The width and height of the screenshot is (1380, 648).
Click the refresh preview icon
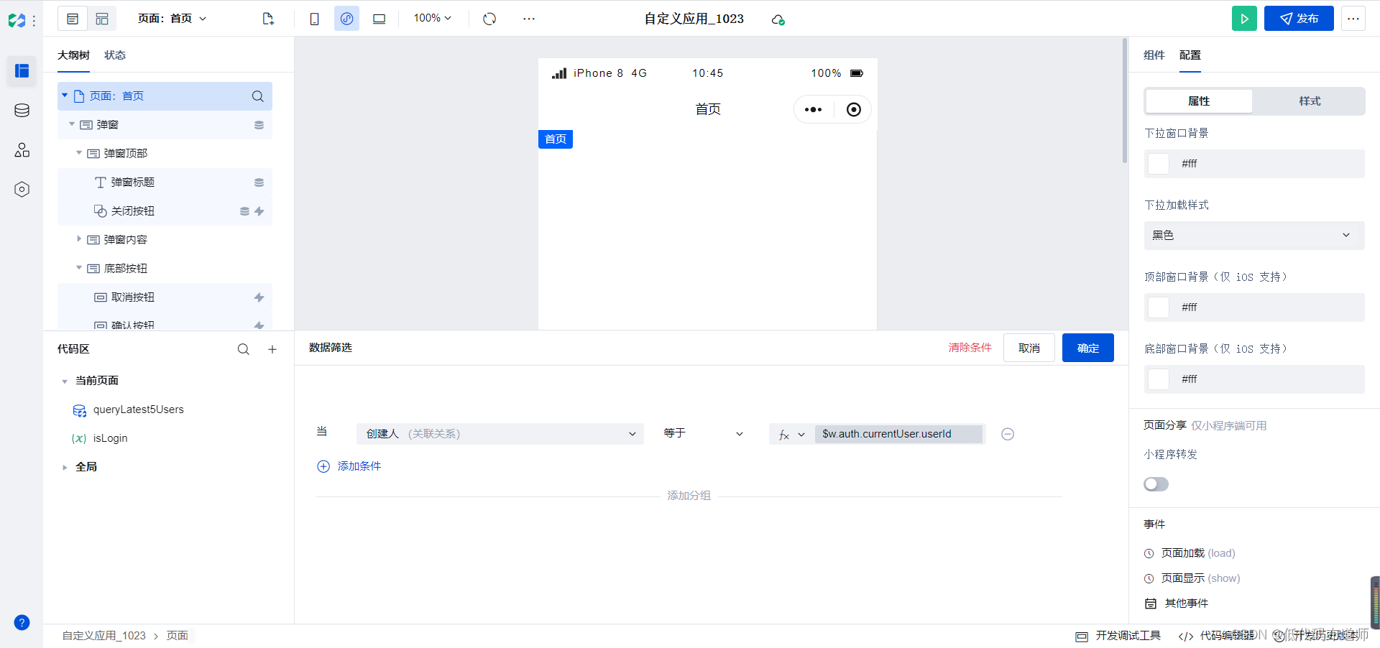pos(489,19)
